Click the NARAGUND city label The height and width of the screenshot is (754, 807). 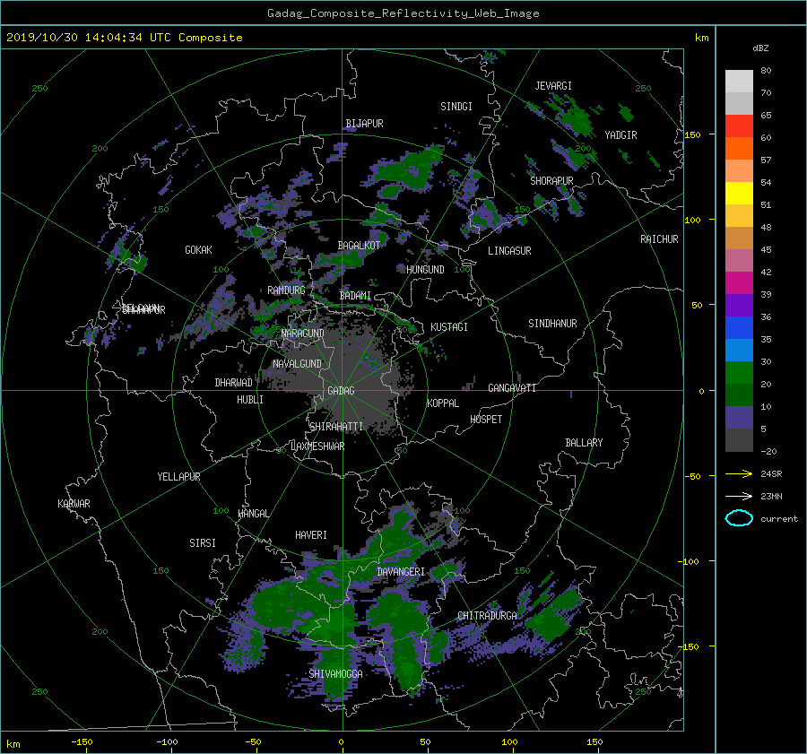click(x=303, y=334)
